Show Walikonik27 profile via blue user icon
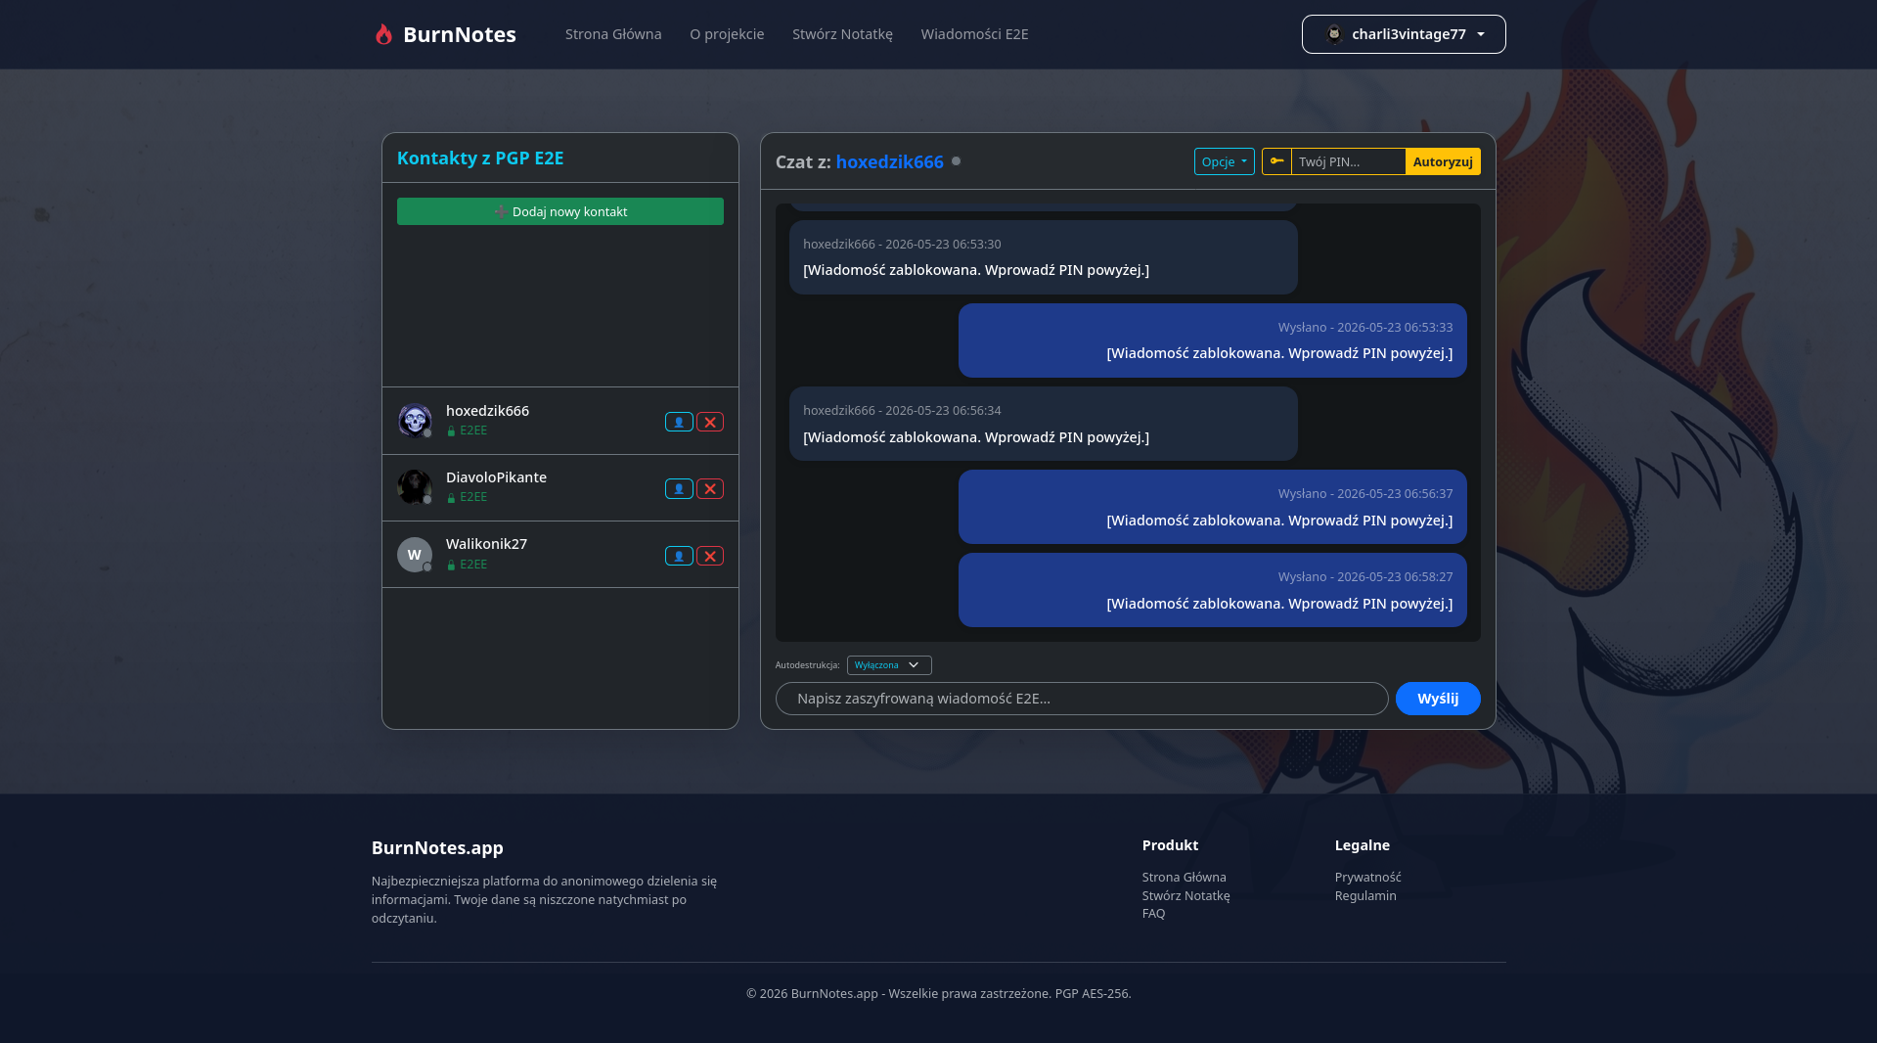 point(679,556)
